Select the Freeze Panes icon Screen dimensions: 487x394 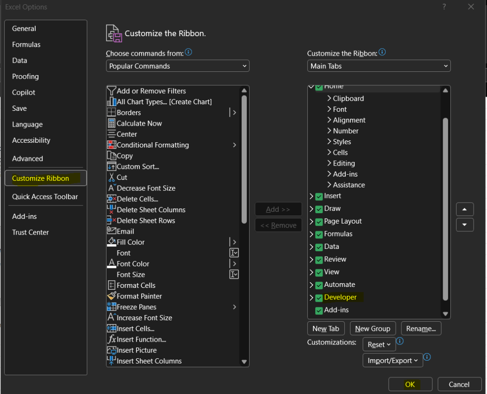coord(111,307)
